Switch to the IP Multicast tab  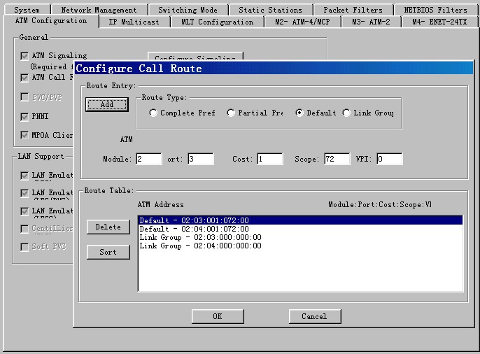134,22
